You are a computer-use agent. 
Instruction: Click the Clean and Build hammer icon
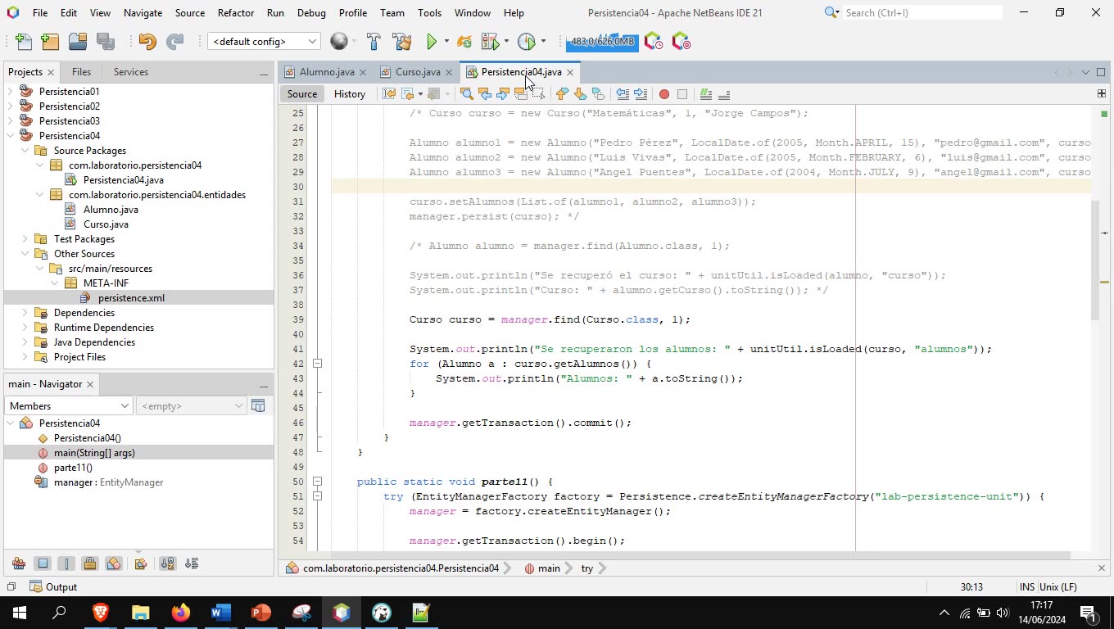[401, 41]
